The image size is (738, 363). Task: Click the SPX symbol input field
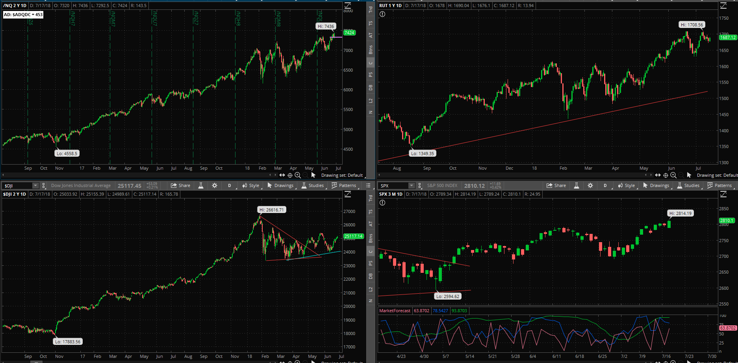(x=394, y=185)
